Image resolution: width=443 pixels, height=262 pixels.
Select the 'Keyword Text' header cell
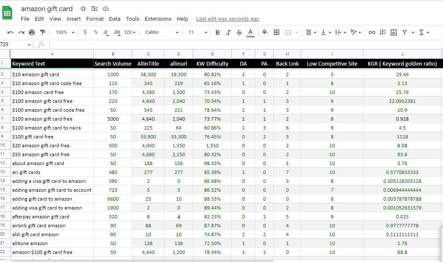click(x=52, y=63)
